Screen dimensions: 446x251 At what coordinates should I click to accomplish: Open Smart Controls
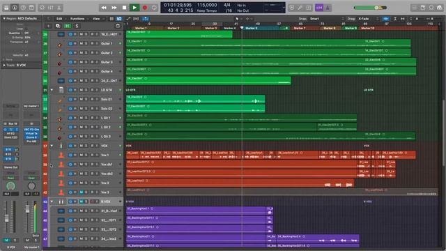42,8
